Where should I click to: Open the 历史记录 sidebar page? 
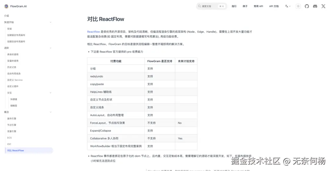[x=12, y=67]
